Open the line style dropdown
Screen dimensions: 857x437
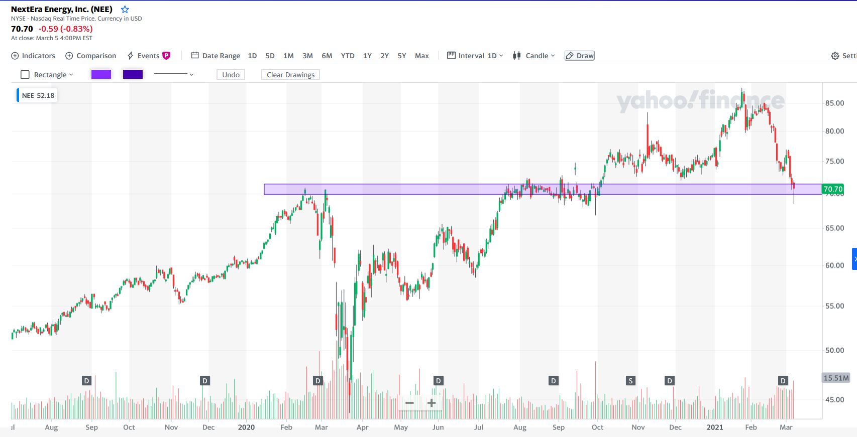(x=191, y=75)
